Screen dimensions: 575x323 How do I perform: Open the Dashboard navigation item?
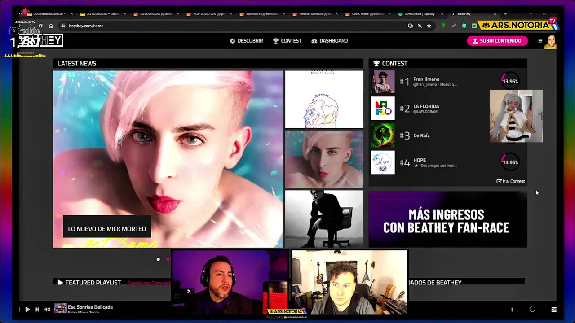click(329, 41)
